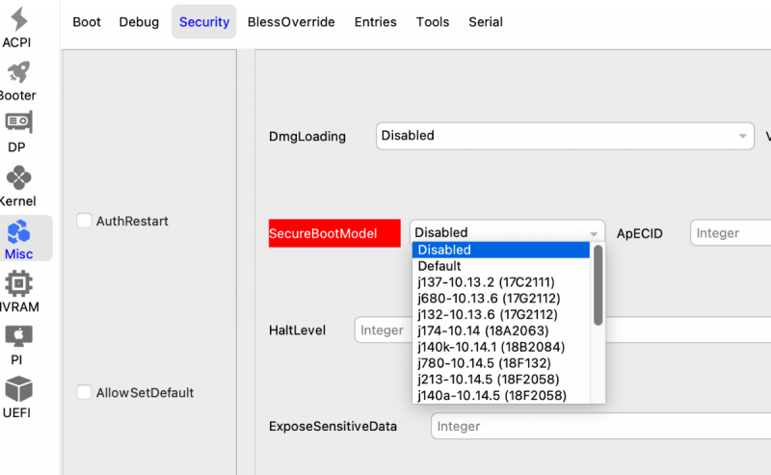
Task: Open the DP device properties icon
Action: click(18, 124)
